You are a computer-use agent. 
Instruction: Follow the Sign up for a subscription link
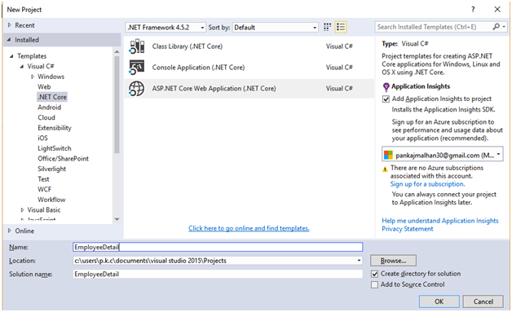(x=427, y=184)
